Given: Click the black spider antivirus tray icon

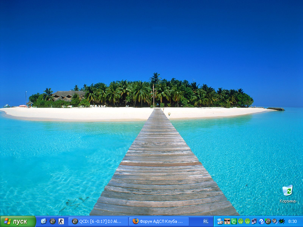Looking at the screenshot, I should [281, 221].
